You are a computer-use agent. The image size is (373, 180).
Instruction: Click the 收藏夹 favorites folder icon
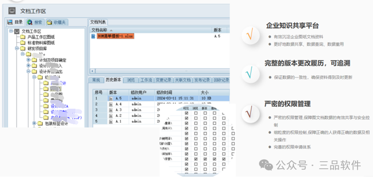pos(49,22)
